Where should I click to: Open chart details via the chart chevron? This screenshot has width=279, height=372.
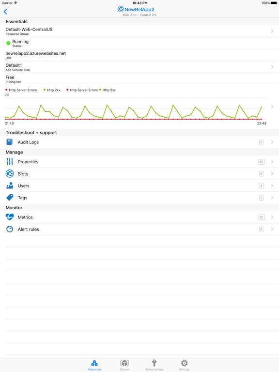[x=272, y=107]
